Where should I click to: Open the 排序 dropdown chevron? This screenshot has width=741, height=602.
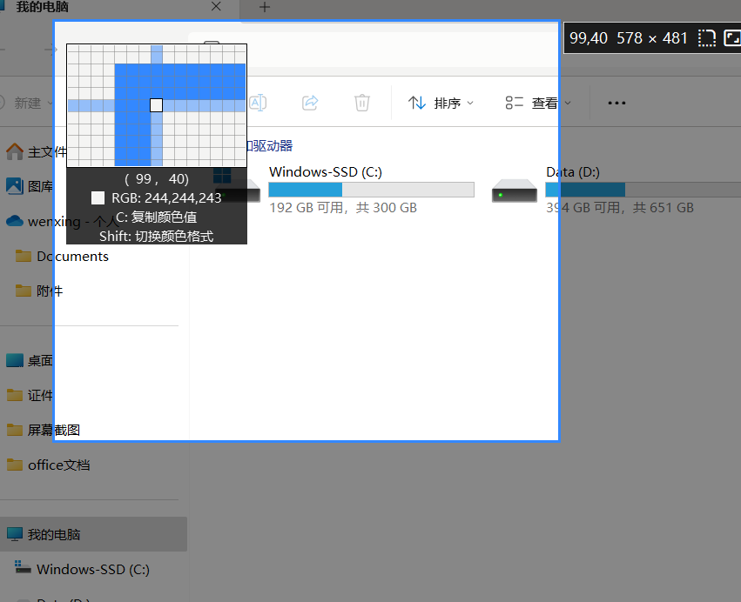click(470, 103)
